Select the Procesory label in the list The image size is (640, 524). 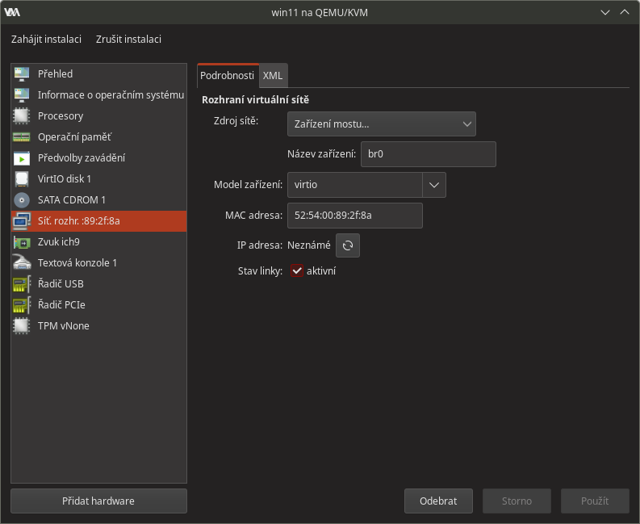click(61, 116)
